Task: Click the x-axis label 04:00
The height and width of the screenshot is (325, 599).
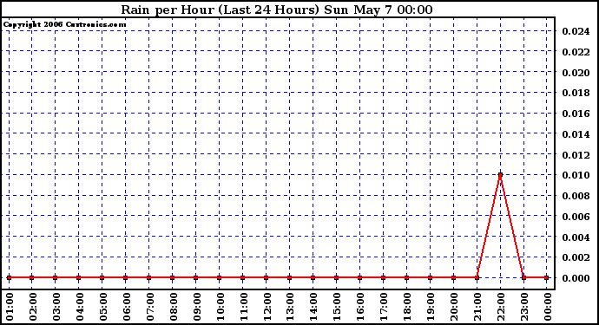Action: click(x=80, y=307)
